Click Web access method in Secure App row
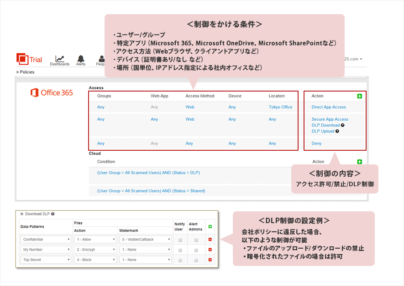 190,119
